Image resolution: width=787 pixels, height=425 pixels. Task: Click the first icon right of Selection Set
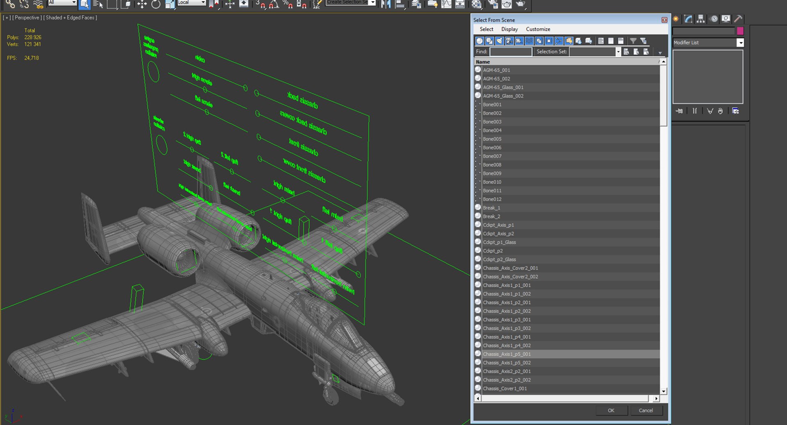626,52
